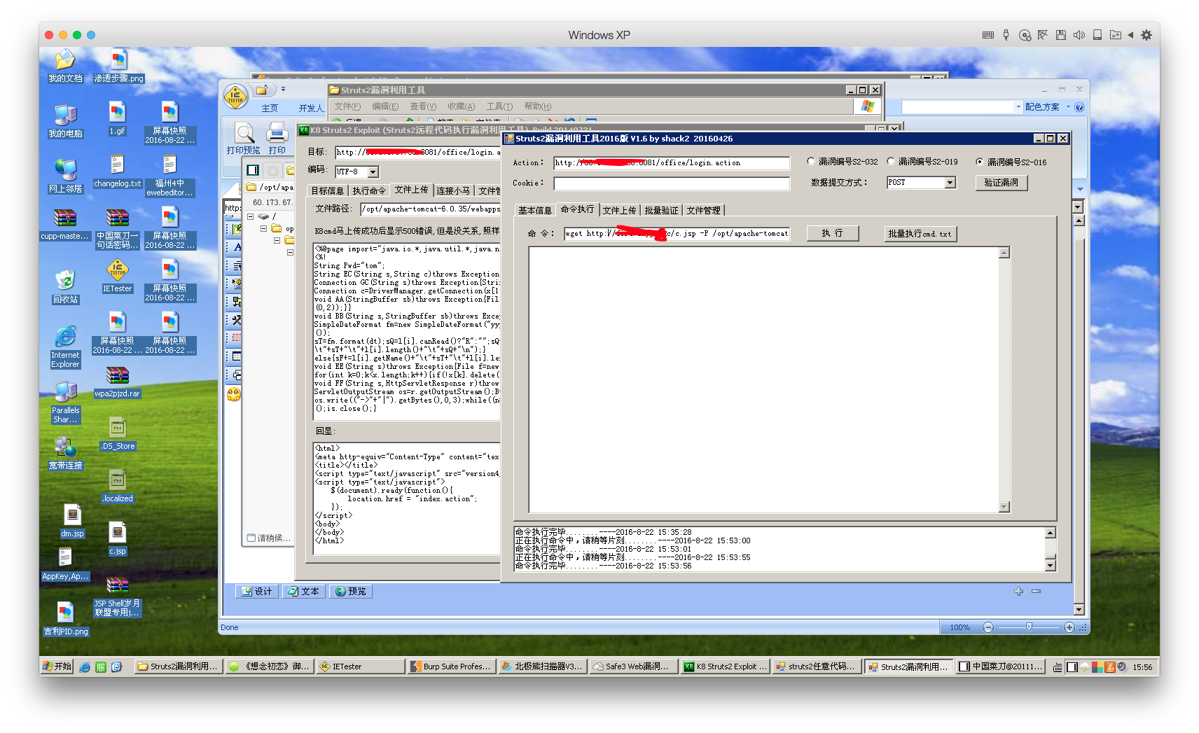Click the zoom out minus button in status bar
The width and height of the screenshot is (1199, 733).
coord(988,627)
